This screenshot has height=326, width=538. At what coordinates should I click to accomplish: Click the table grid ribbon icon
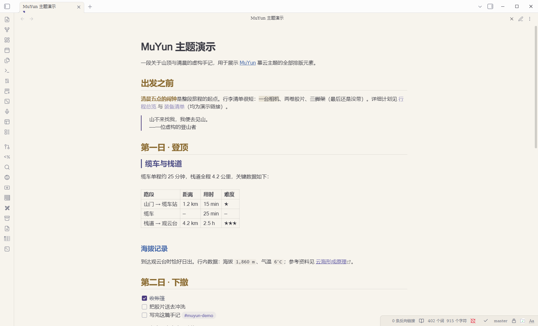pos(7,239)
